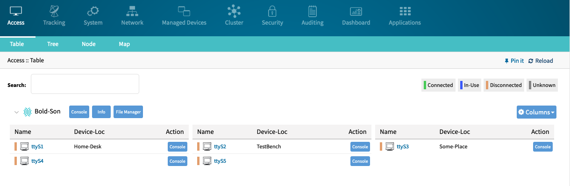Open the System gear icon
This screenshot has width=570, height=186.
pyautogui.click(x=93, y=11)
